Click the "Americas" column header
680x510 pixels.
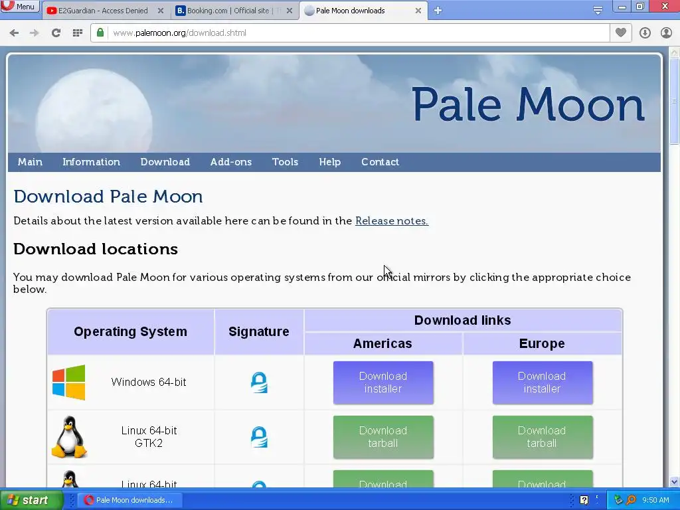pos(382,343)
